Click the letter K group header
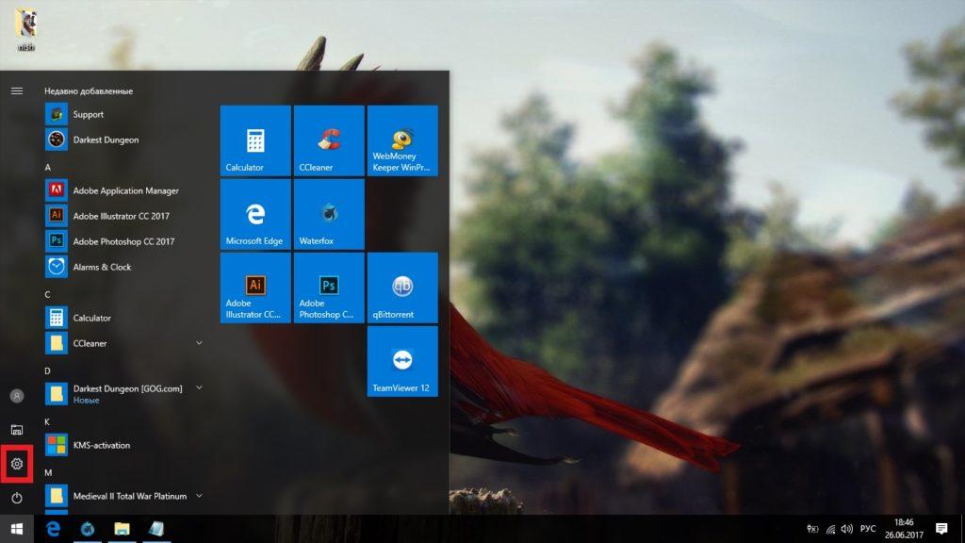 (47, 422)
